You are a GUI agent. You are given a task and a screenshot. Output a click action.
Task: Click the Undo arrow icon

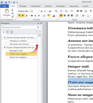click(x=9, y=2)
